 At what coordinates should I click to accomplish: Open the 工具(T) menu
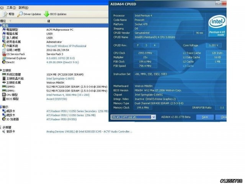(11, 8)
